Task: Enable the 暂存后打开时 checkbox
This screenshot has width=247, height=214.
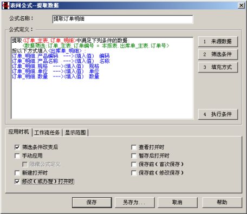Action: tap(134, 156)
